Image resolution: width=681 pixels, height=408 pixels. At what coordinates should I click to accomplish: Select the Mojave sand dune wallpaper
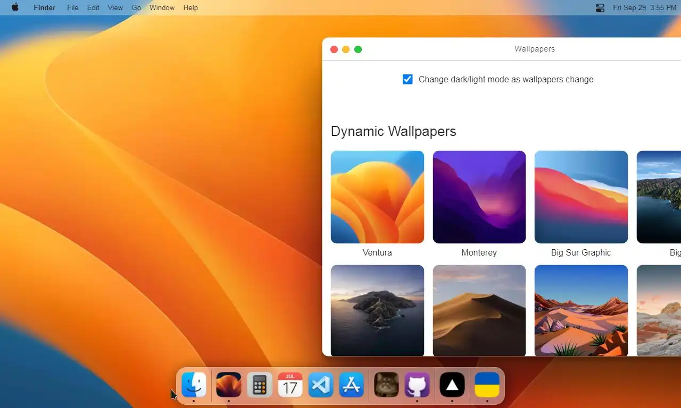479,310
